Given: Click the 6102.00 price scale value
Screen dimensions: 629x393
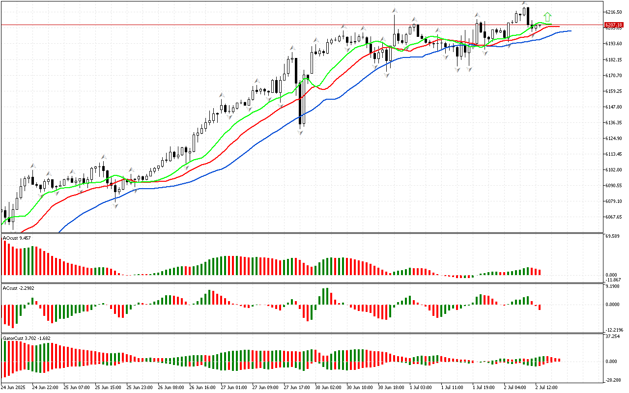Looking at the screenshot, I should (x=614, y=170).
